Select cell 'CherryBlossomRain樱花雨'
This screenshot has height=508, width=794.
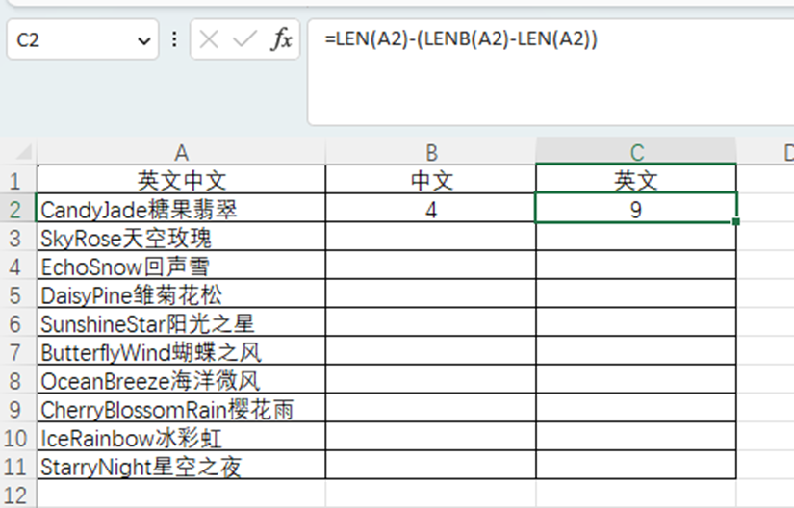[x=181, y=408]
